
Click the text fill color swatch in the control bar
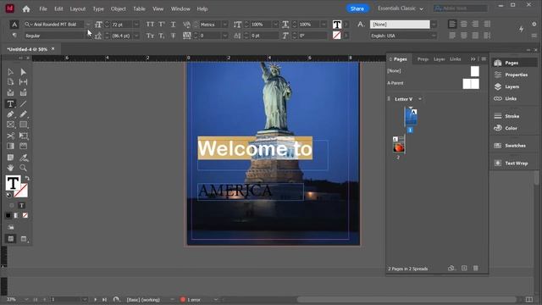[x=337, y=25]
